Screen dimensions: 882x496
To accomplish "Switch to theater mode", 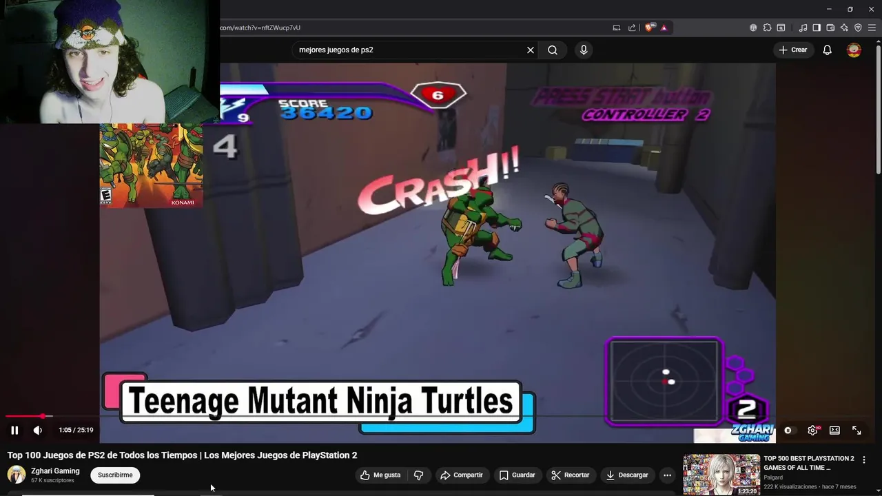I will click(834, 430).
